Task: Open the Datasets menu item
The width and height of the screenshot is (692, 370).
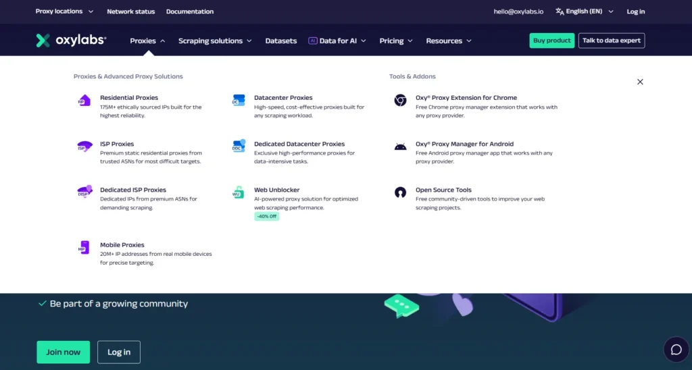Action: pyautogui.click(x=280, y=41)
